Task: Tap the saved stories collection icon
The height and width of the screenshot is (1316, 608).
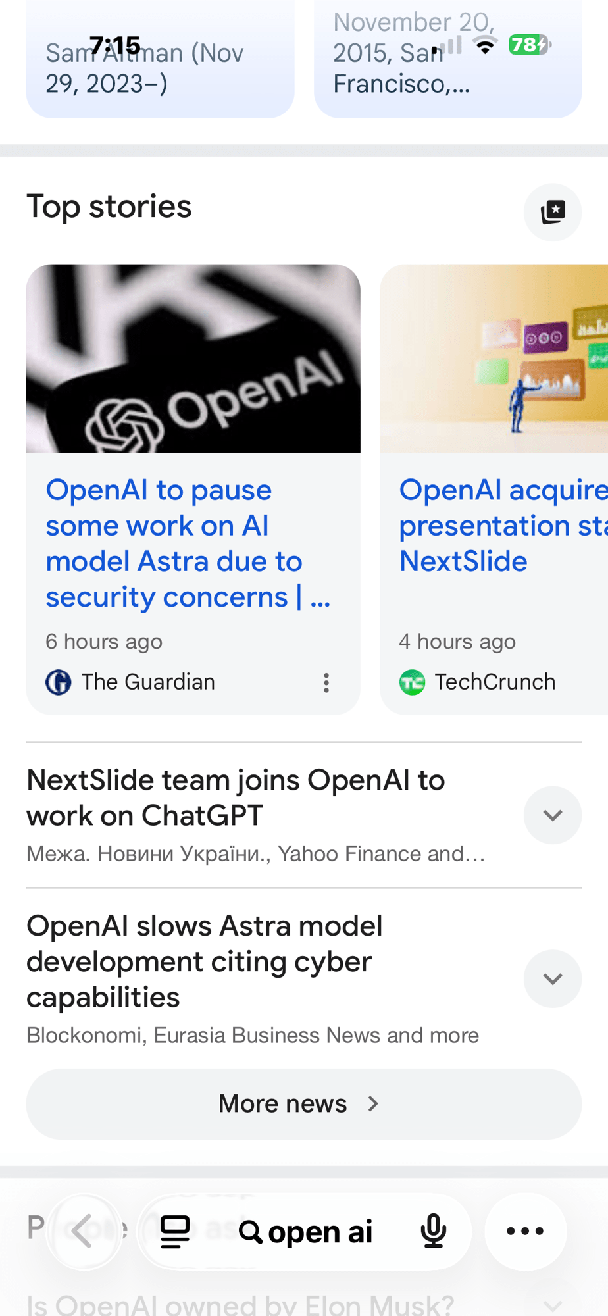Action: click(x=553, y=212)
